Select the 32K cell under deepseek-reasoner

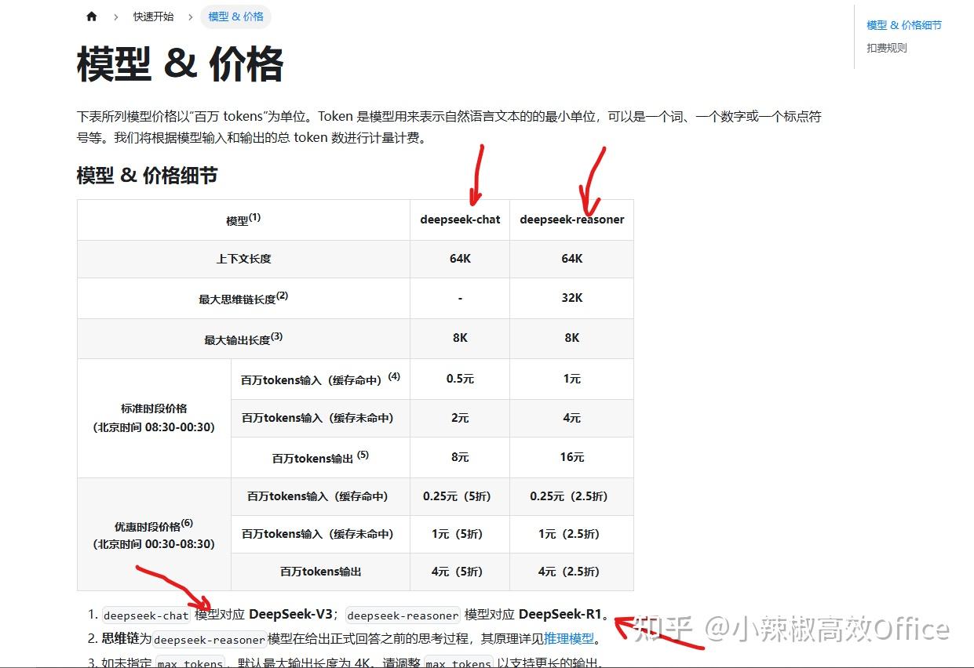tap(571, 298)
